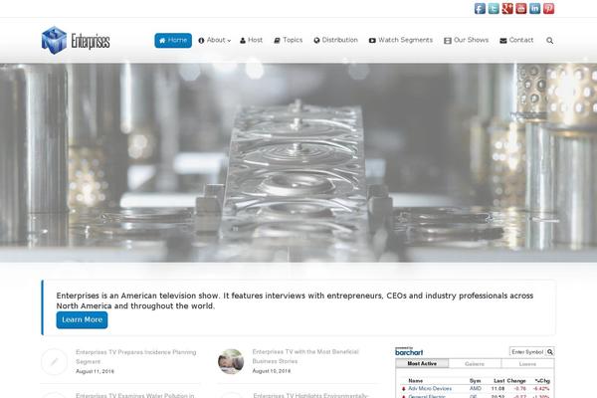This screenshot has width=597, height=398.
Task: Open Enterprises TV Examines Water Pollution post
Action: pyautogui.click(x=135, y=395)
